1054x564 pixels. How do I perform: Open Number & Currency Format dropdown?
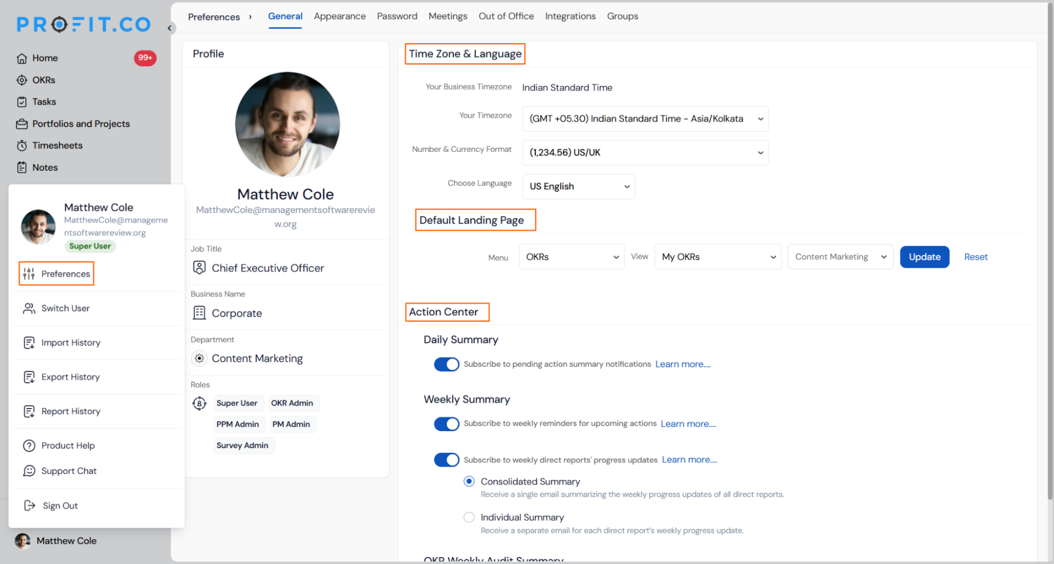coord(645,152)
